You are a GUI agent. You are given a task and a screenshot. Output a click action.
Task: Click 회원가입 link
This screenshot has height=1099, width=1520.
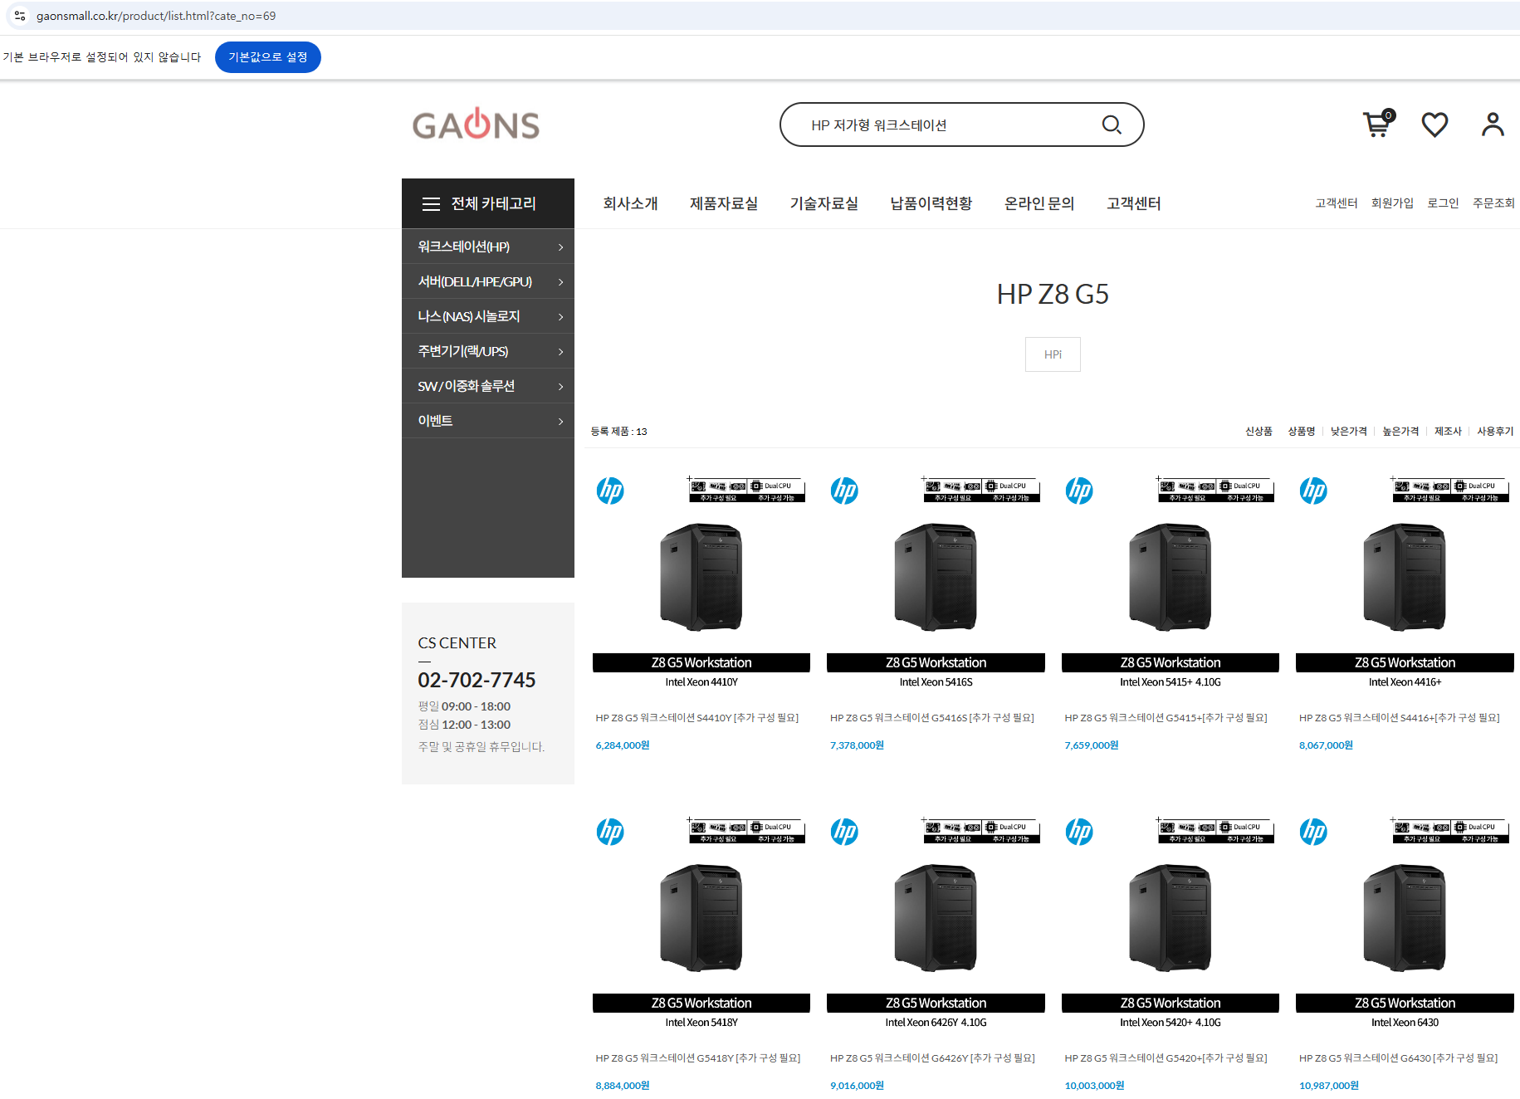(x=1392, y=203)
